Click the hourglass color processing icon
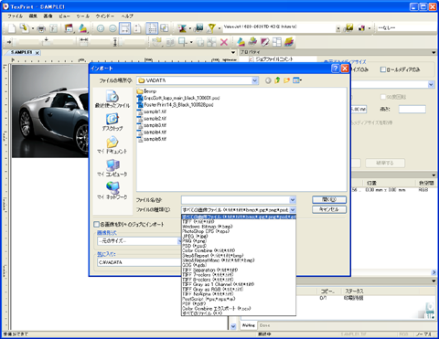This screenshot has height=339, width=439. [182, 28]
